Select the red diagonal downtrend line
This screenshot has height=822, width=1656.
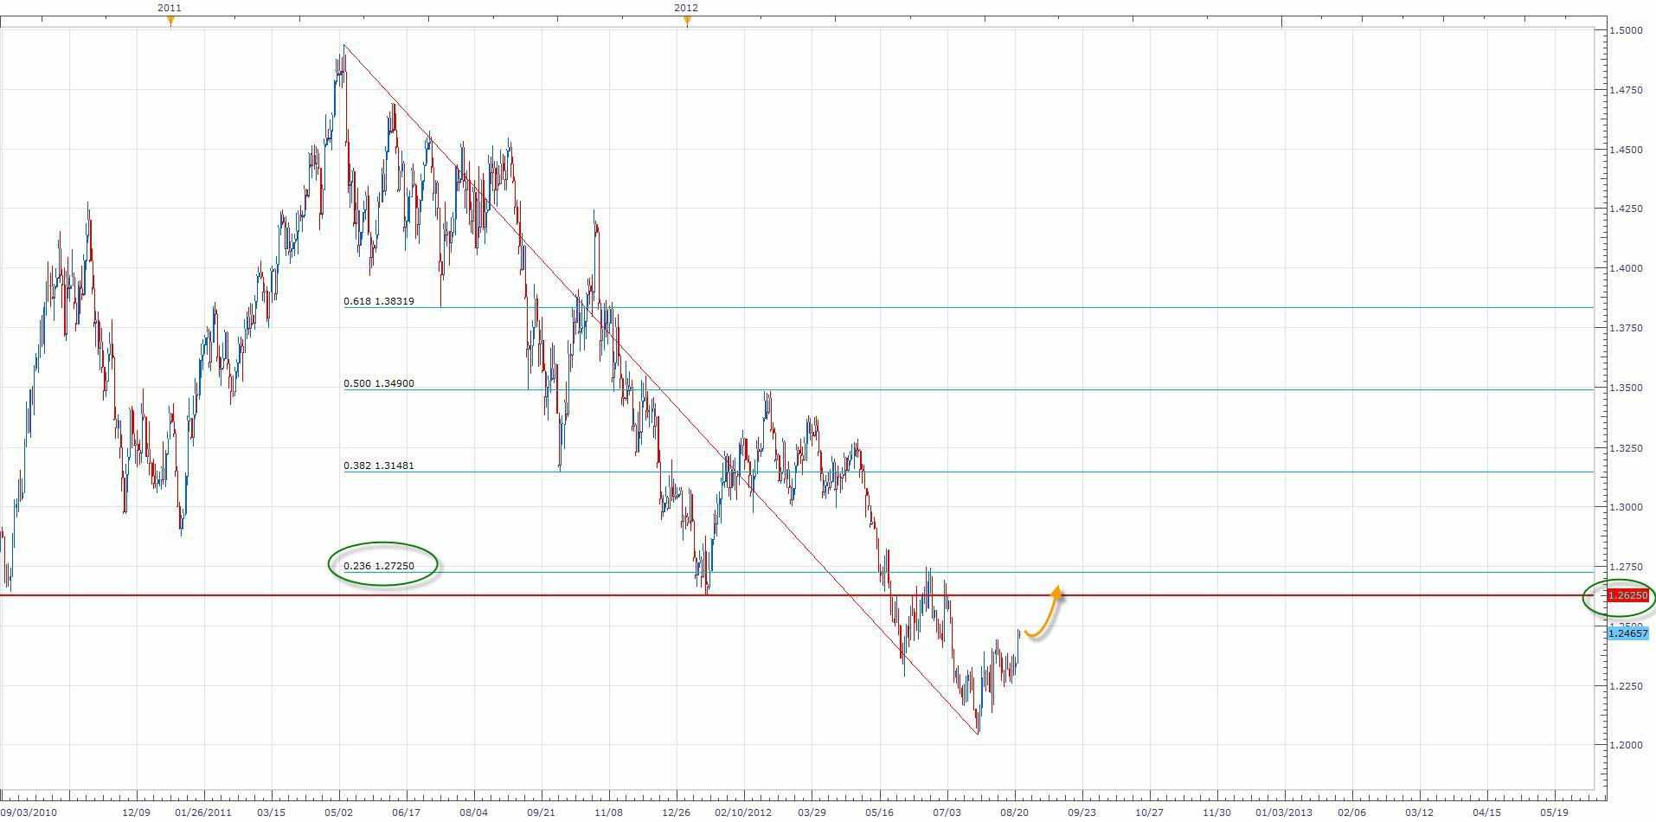[661, 389]
